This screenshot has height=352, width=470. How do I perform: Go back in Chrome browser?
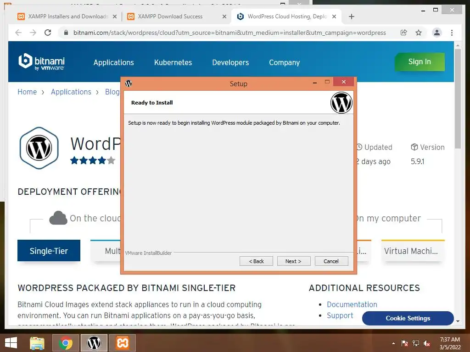(18, 33)
